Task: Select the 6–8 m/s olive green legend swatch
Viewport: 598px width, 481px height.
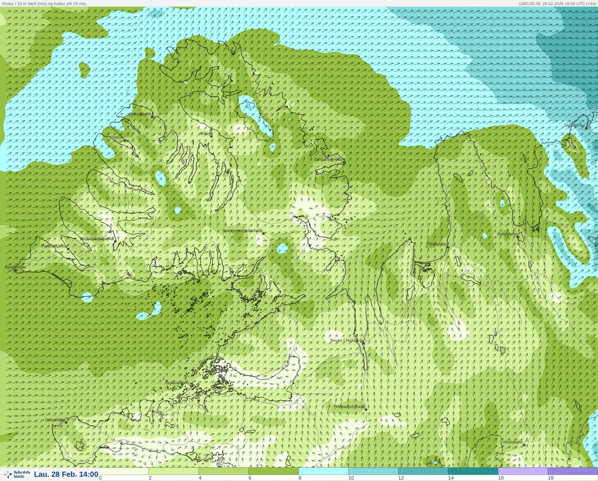Action: tap(273, 471)
